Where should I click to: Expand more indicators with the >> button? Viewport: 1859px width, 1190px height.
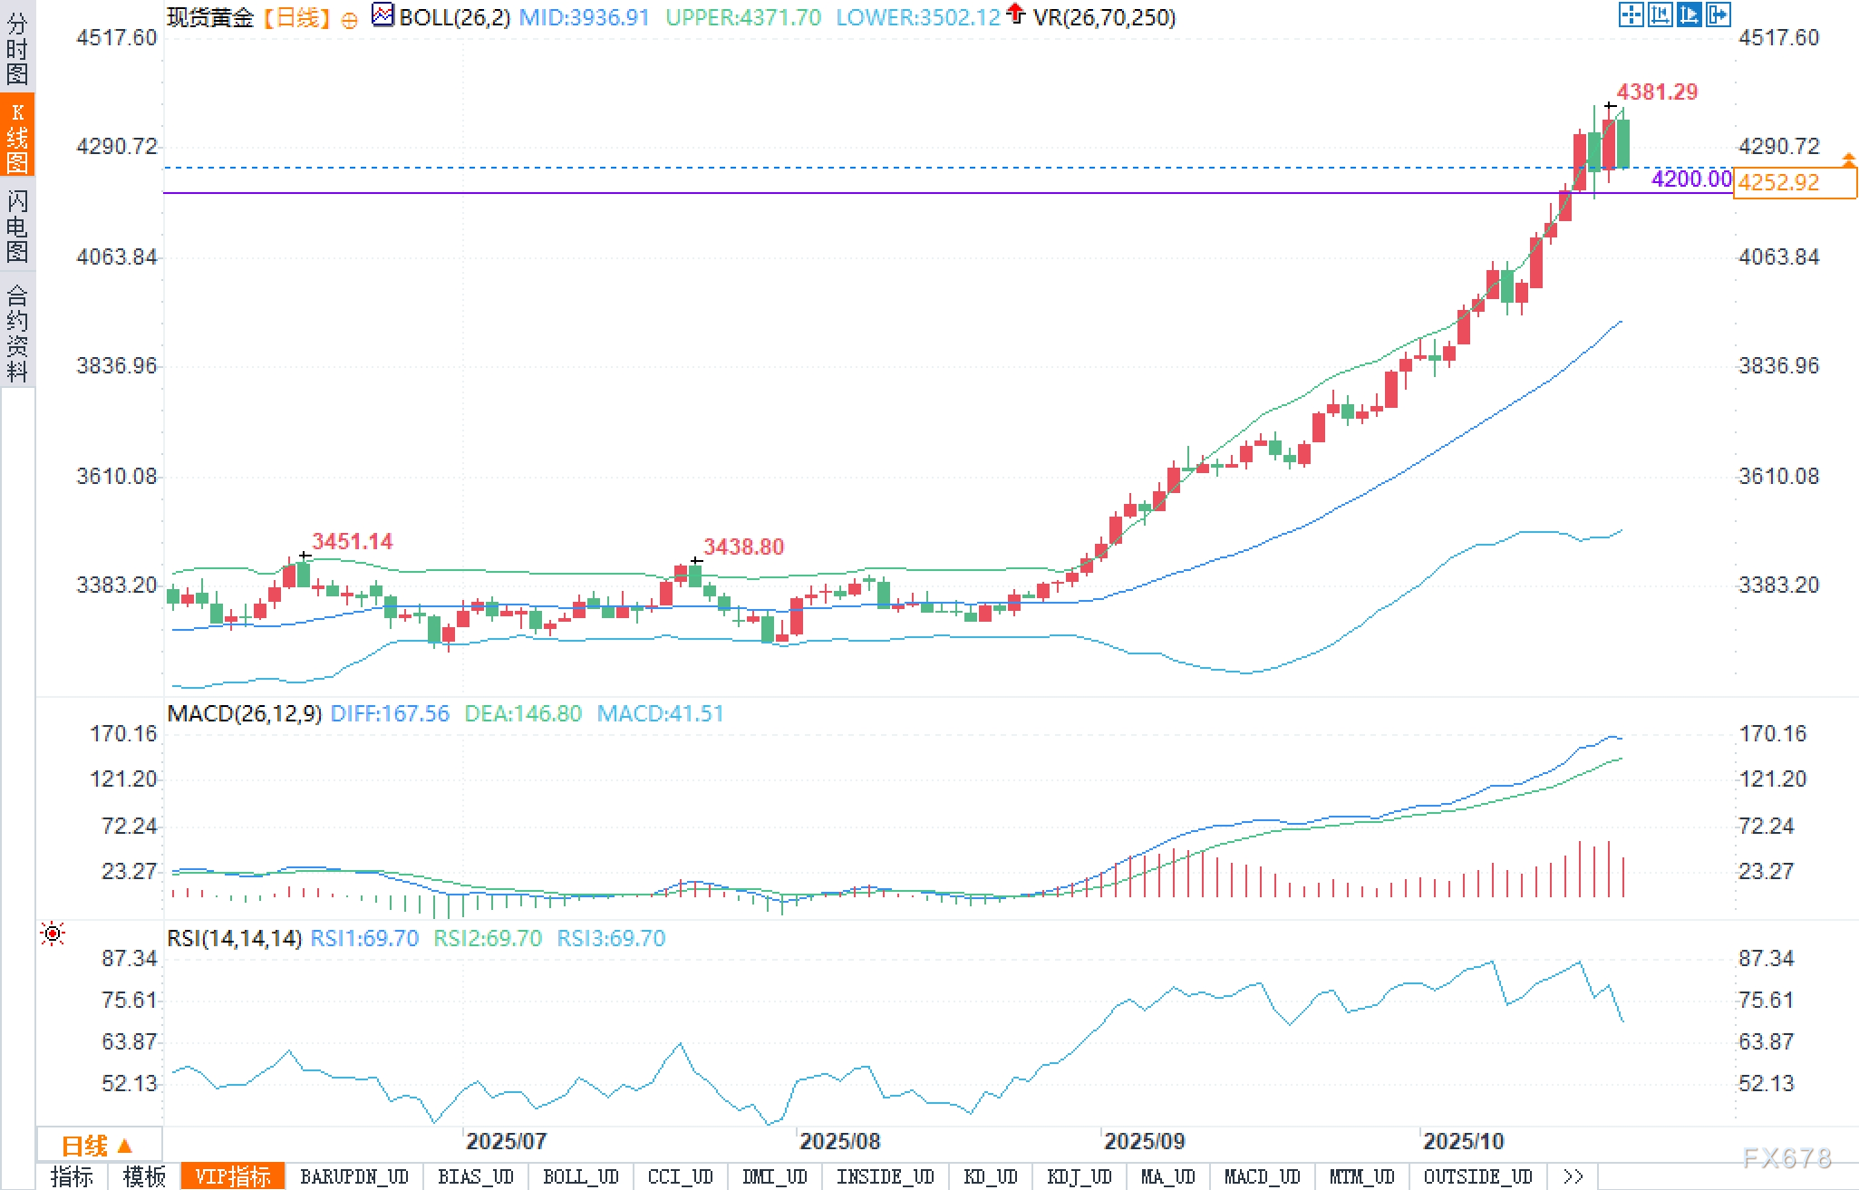(1573, 1176)
